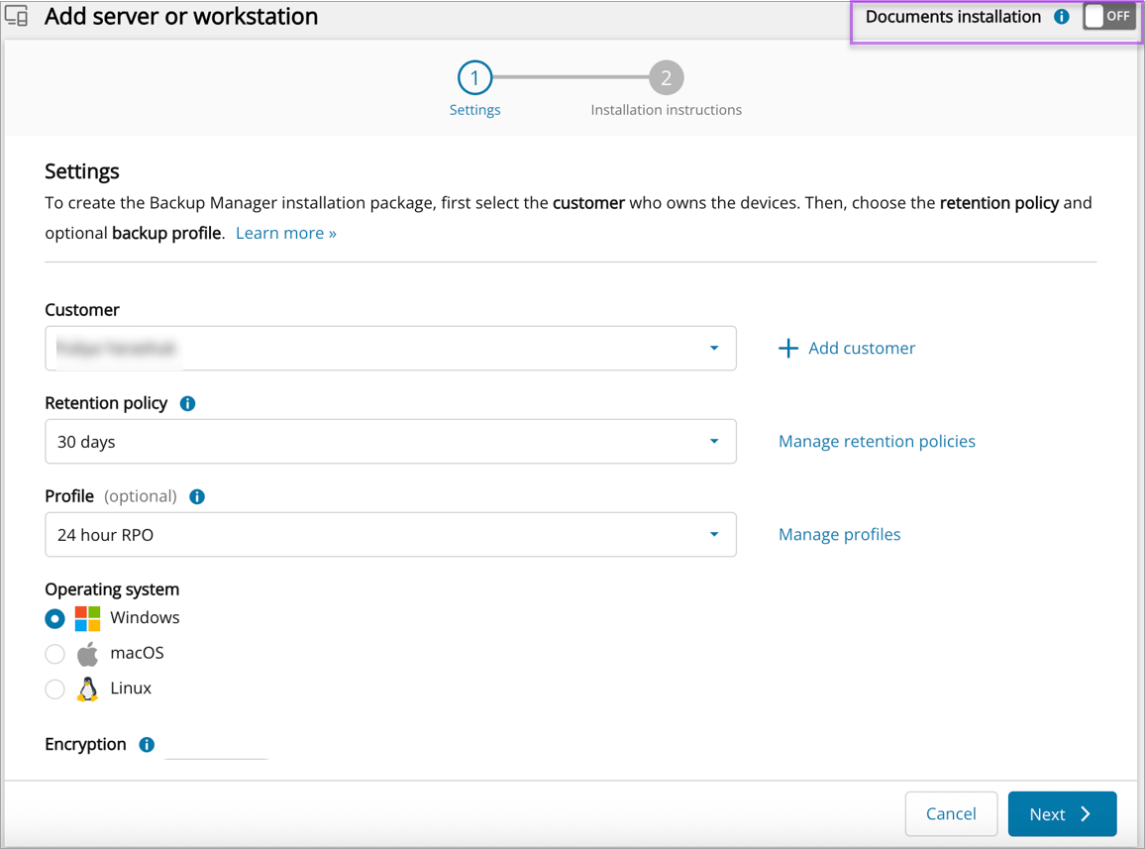Click the Linux penguin icon
The height and width of the screenshot is (849, 1145).
click(88, 690)
